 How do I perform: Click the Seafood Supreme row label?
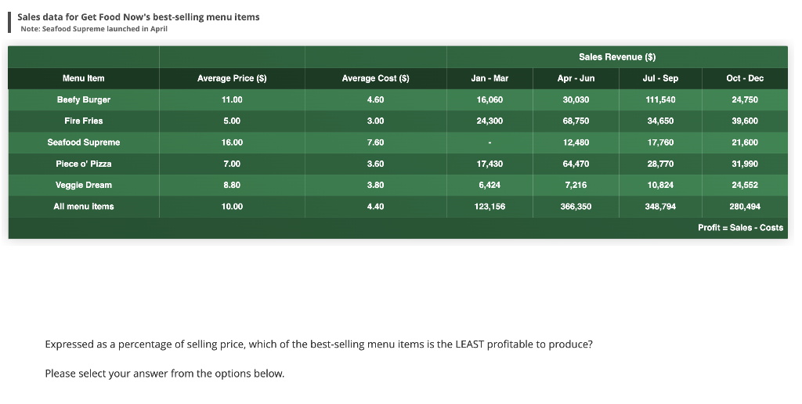[84, 142]
